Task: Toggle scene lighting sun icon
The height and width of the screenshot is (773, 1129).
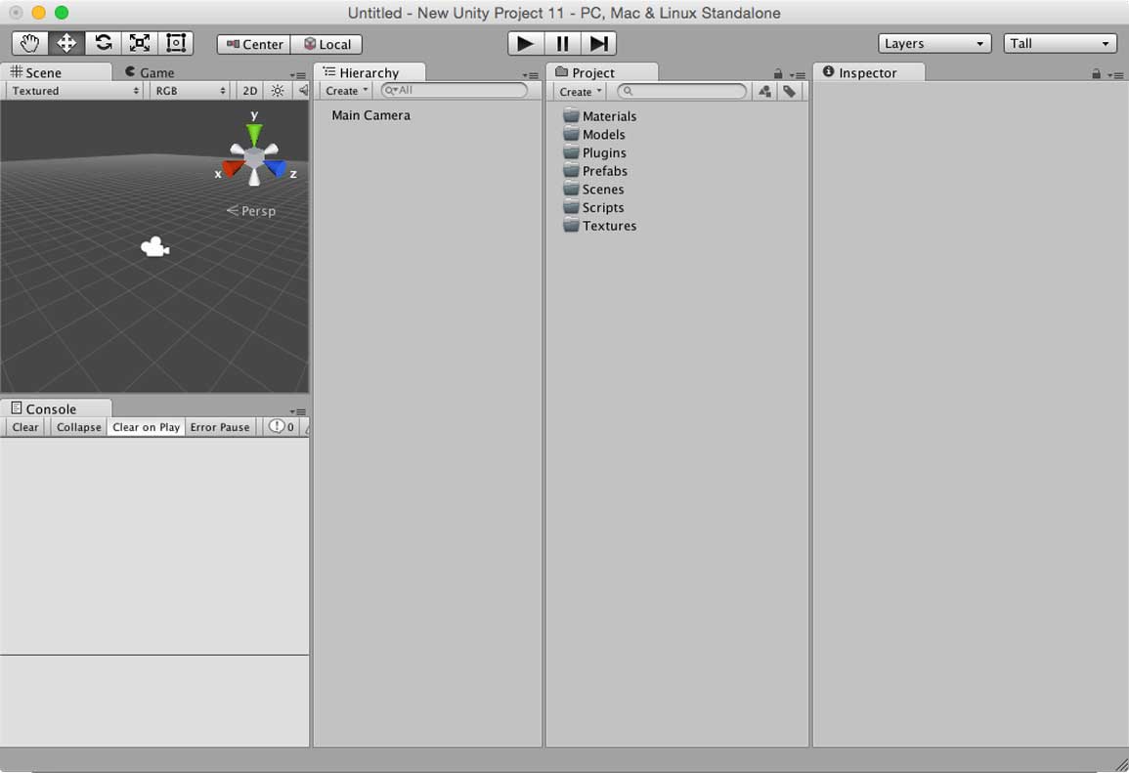Action: pyautogui.click(x=278, y=91)
